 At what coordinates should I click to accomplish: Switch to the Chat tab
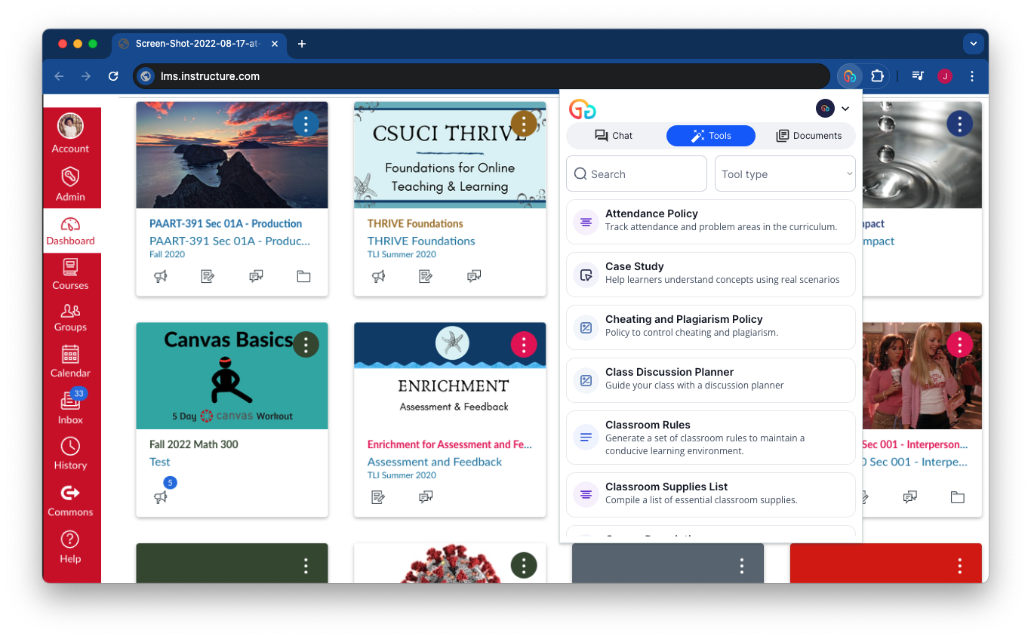coord(614,136)
